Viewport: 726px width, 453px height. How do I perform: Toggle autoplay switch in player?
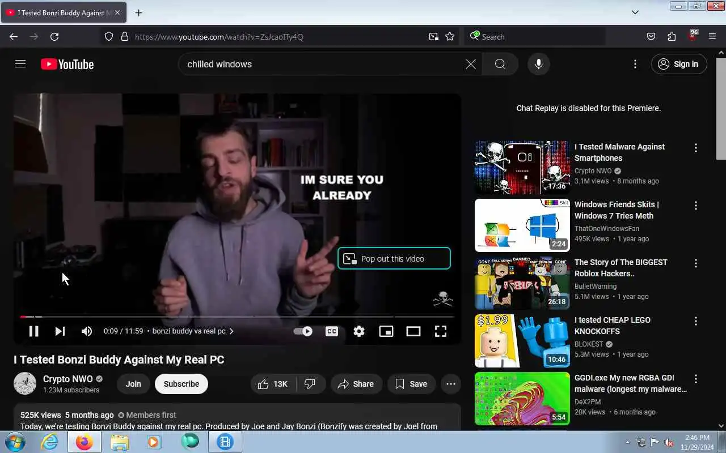303,331
